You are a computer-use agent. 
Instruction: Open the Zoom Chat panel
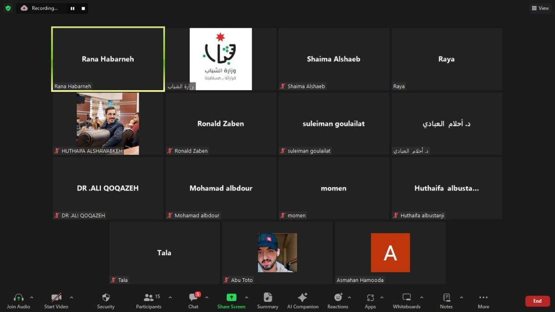coord(193,300)
